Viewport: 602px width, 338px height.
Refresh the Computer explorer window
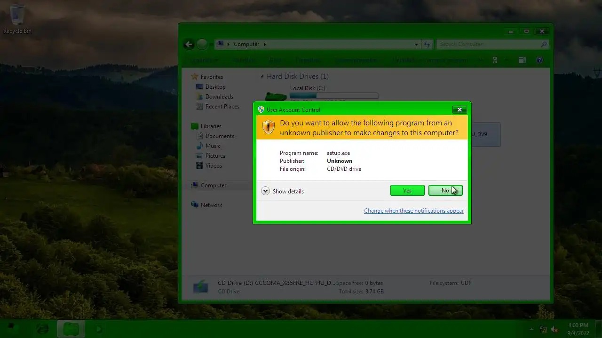[427, 44]
